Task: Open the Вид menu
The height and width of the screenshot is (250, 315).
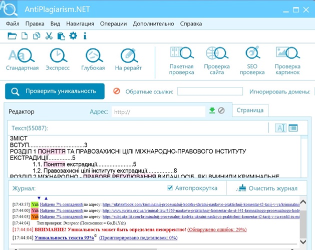Action: click(55, 23)
